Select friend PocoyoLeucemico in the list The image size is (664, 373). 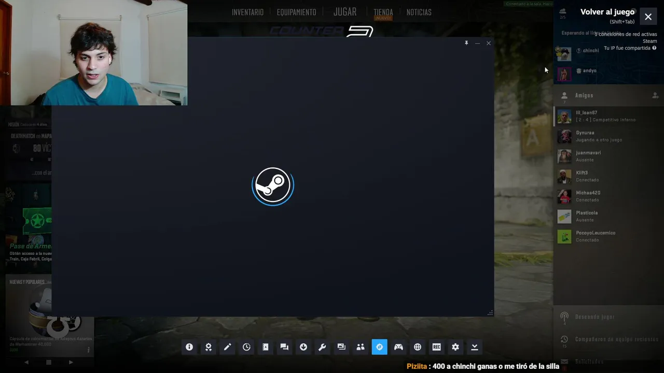click(608, 236)
